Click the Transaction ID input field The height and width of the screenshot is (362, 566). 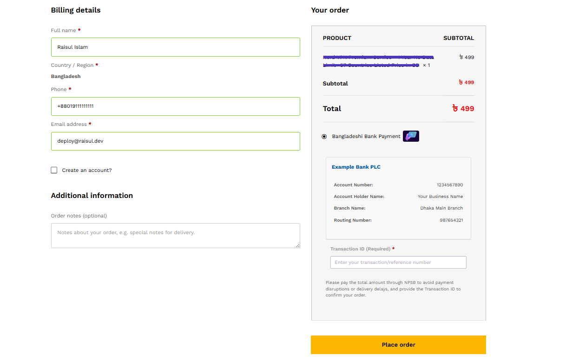pyautogui.click(x=398, y=262)
